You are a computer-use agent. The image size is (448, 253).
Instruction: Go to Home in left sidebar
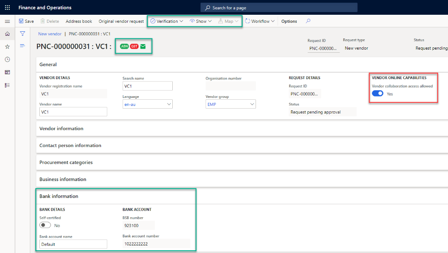click(x=8, y=34)
